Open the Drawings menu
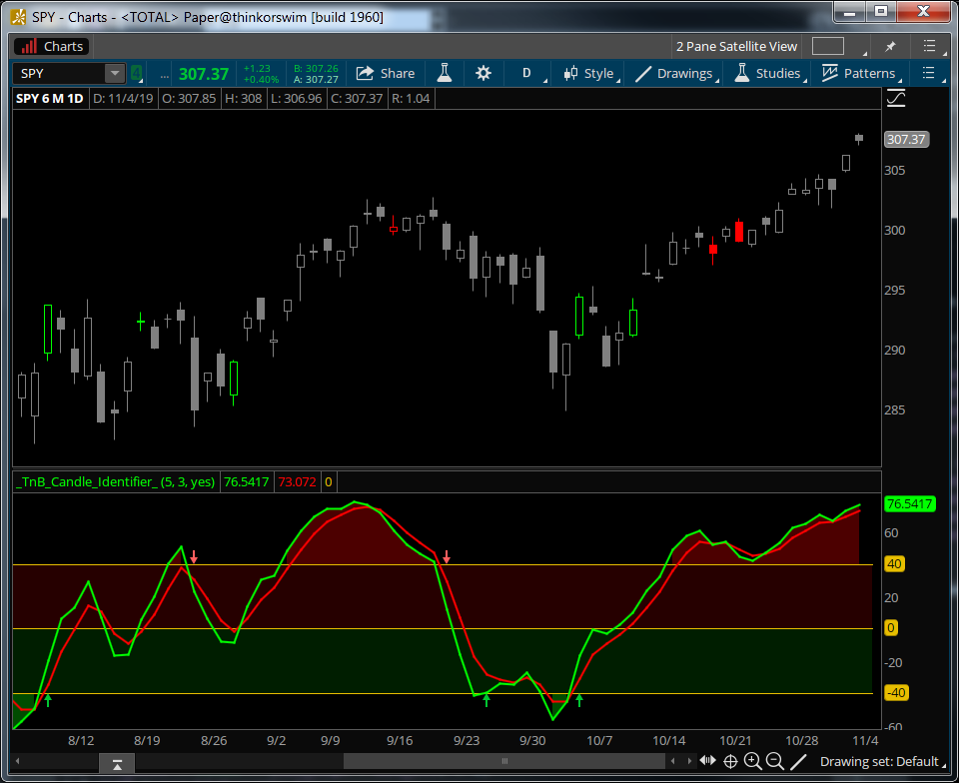This screenshot has height=783, width=959. click(677, 73)
